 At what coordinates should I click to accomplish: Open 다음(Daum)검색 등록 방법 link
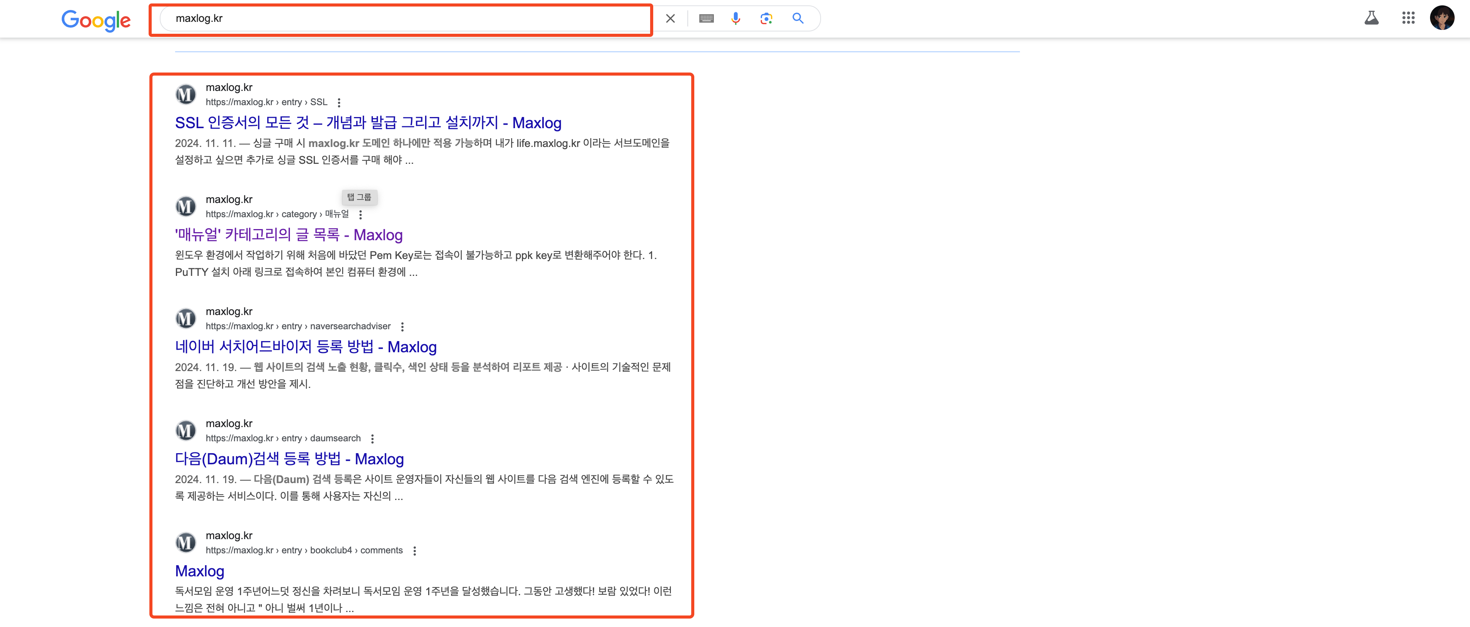[289, 459]
